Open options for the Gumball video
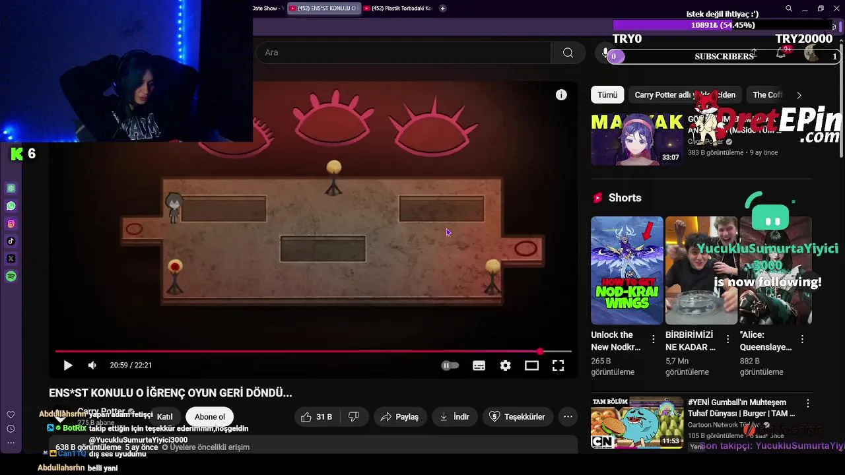The width and height of the screenshot is (845, 475). (x=807, y=403)
